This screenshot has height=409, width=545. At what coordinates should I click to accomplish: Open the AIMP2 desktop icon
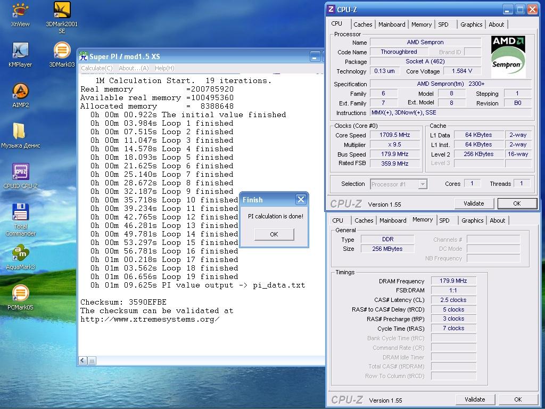(20, 95)
